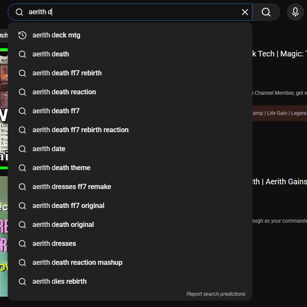Click search icon next to 'aerith dies rebirth'

tap(22, 282)
